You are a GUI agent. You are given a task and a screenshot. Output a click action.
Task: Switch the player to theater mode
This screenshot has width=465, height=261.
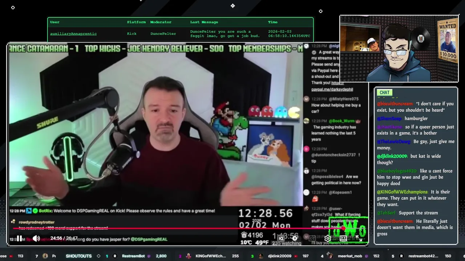(x=343, y=238)
